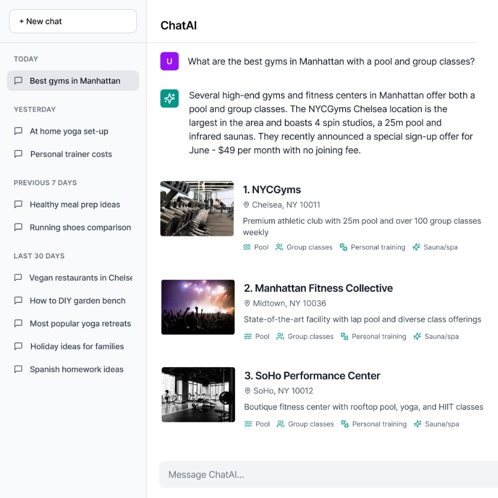498x498 pixels.
Task: Click location pin icon for SoHo, NY 10012
Action: tap(248, 391)
